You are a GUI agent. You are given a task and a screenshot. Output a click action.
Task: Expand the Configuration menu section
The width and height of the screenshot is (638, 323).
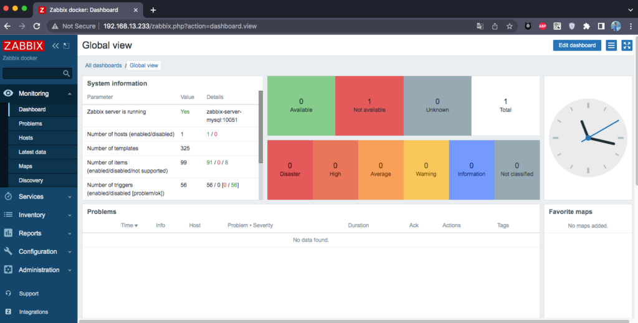[70, 252]
